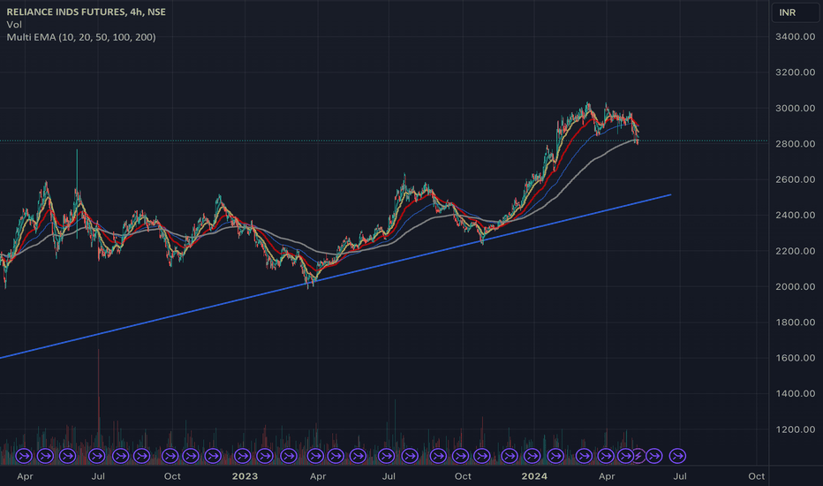
Task: Click the 1600.00 price scale label
Action: [x=795, y=359]
